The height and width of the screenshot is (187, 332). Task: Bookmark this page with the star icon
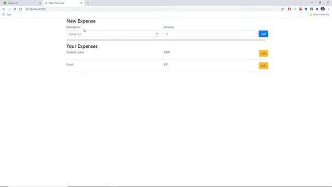click(x=282, y=9)
